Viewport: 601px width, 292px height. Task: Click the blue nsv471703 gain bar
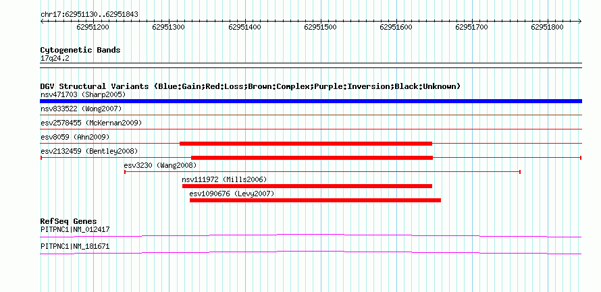(311, 101)
